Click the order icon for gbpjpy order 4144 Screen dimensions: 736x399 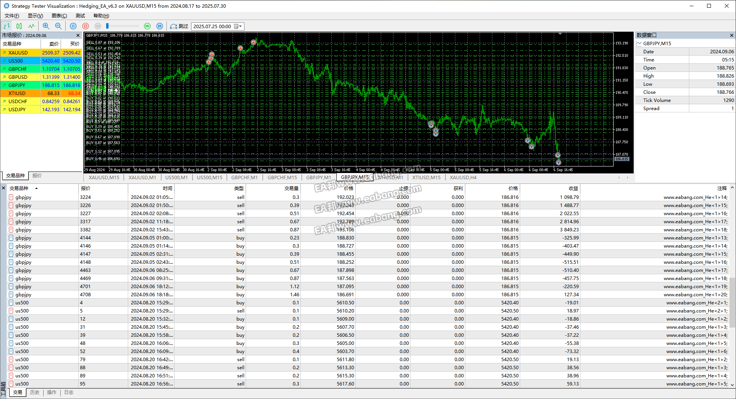point(11,238)
